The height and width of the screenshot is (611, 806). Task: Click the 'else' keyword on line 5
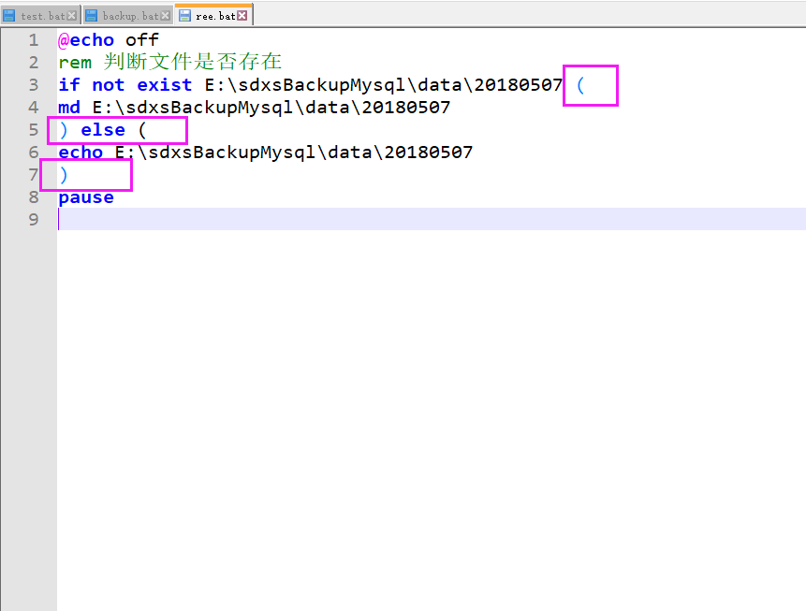pos(103,130)
